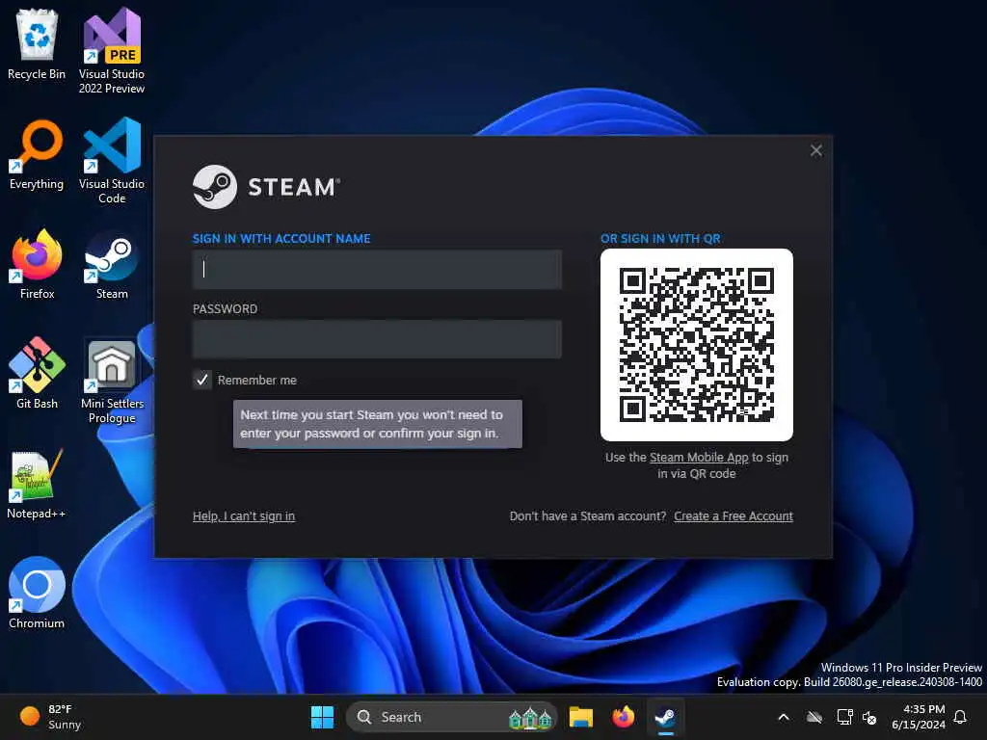Click "Don't have a Steam account?" text
Image resolution: width=987 pixels, height=740 pixels.
coord(587,516)
